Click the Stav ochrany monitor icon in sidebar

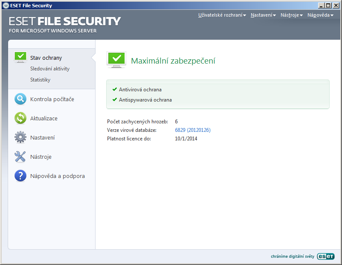[20, 57]
